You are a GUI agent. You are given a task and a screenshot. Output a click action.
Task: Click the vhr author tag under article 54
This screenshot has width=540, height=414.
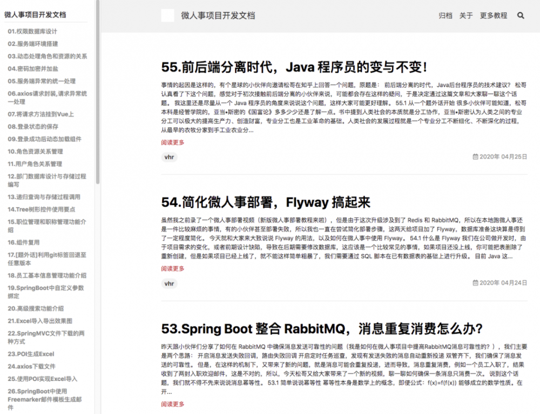[x=169, y=284]
